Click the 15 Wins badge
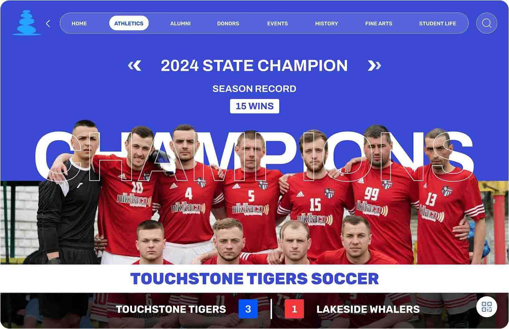Image resolution: width=509 pixels, height=329 pixels. click(254, 106)
